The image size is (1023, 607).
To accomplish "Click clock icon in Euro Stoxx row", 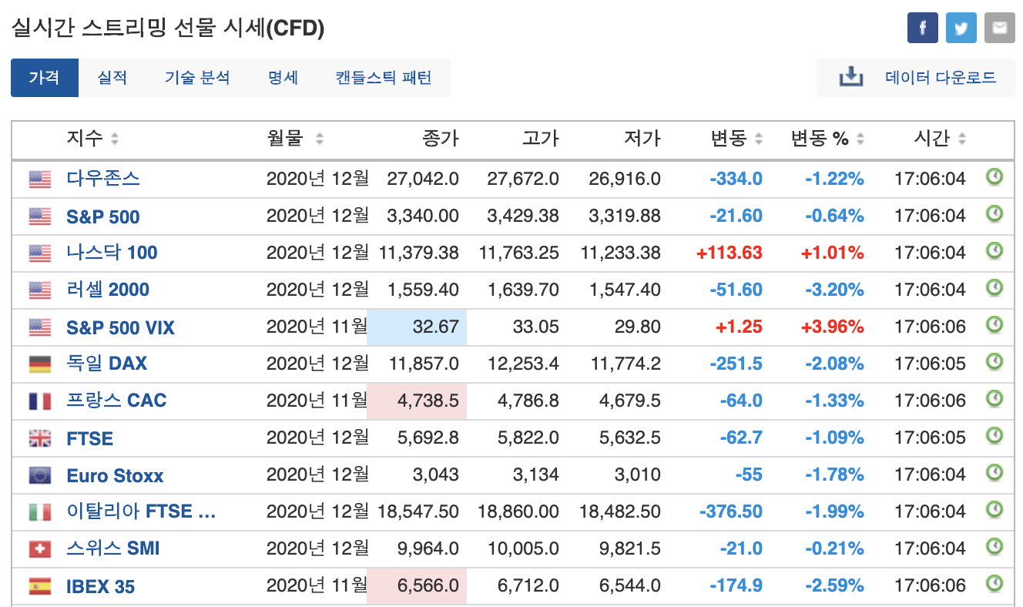I will click(994, 472).
